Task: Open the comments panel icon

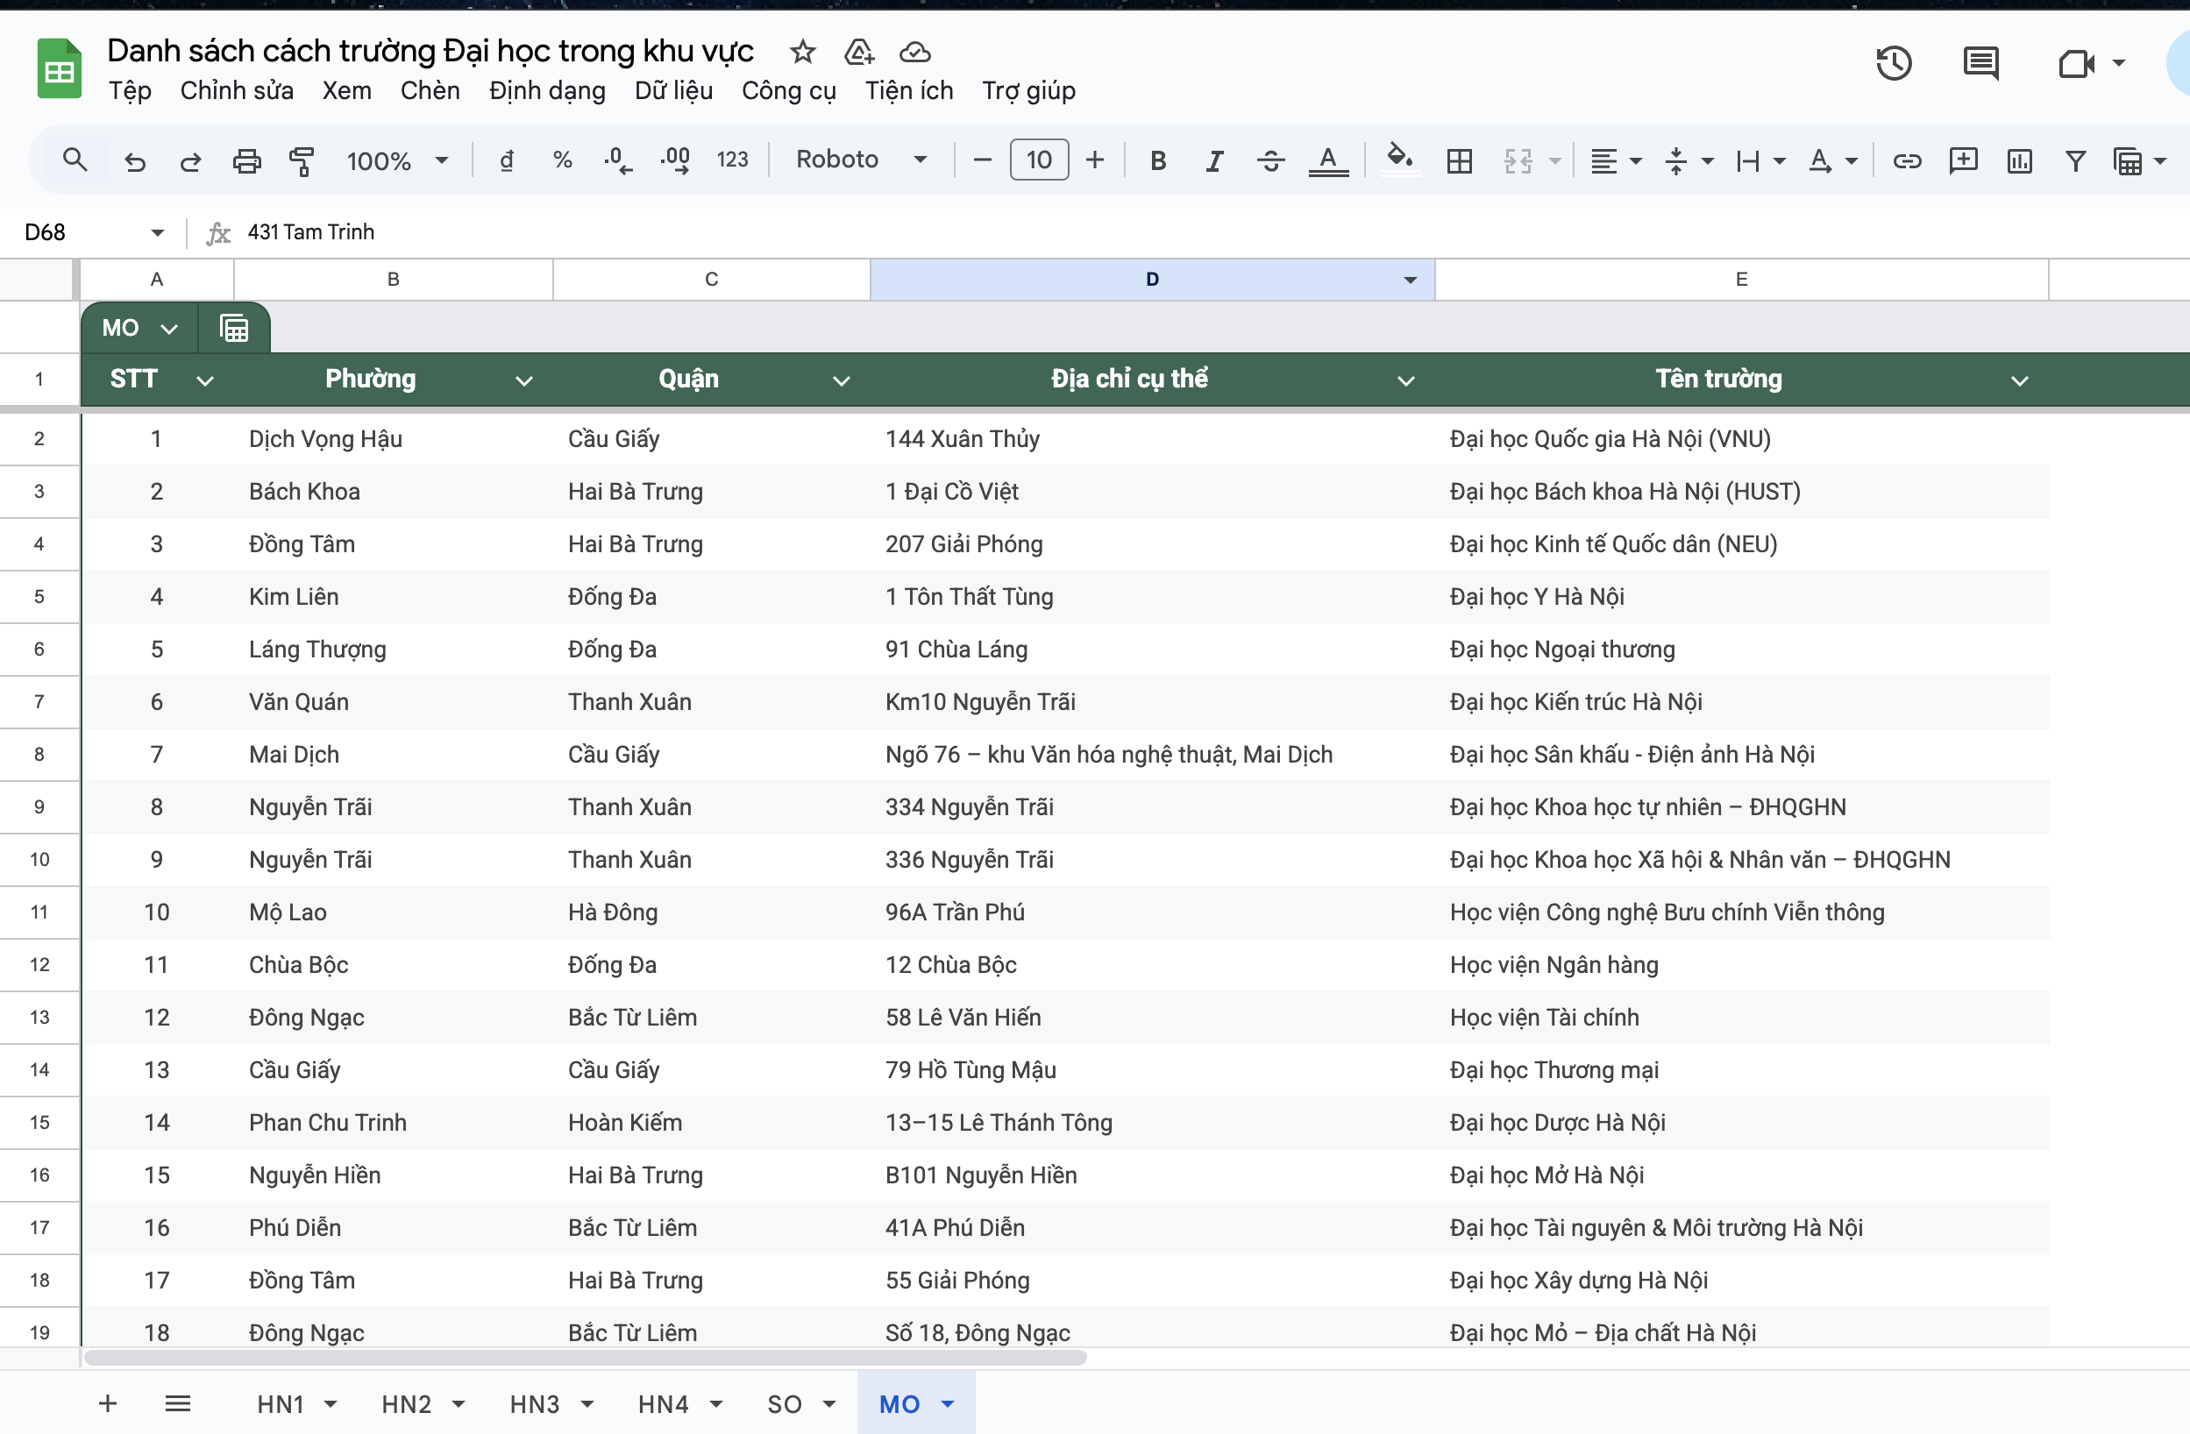Action: coord(1980,63)
